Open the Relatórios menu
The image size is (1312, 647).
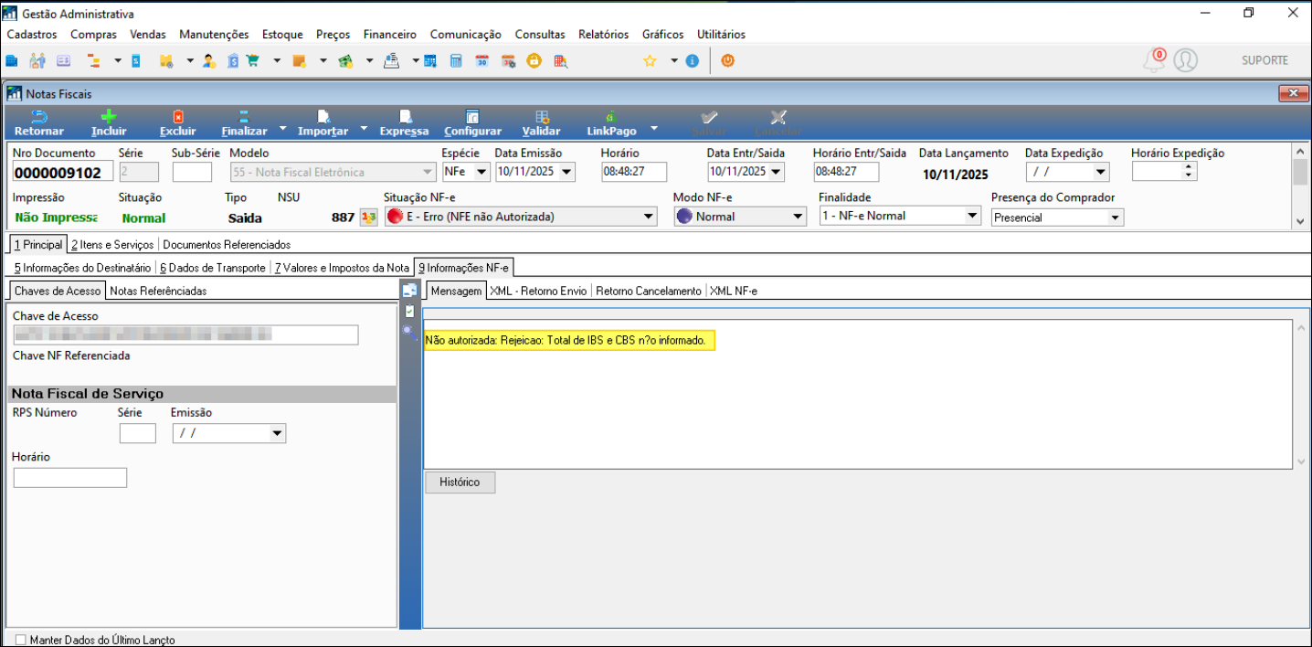[x=603, y=35]
